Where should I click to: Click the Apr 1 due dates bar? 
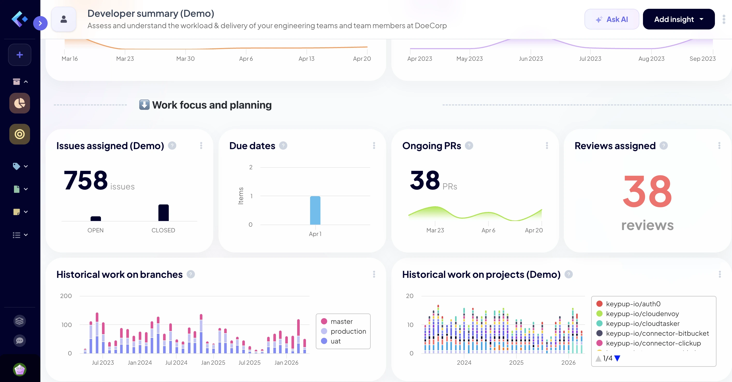[315, 210]
